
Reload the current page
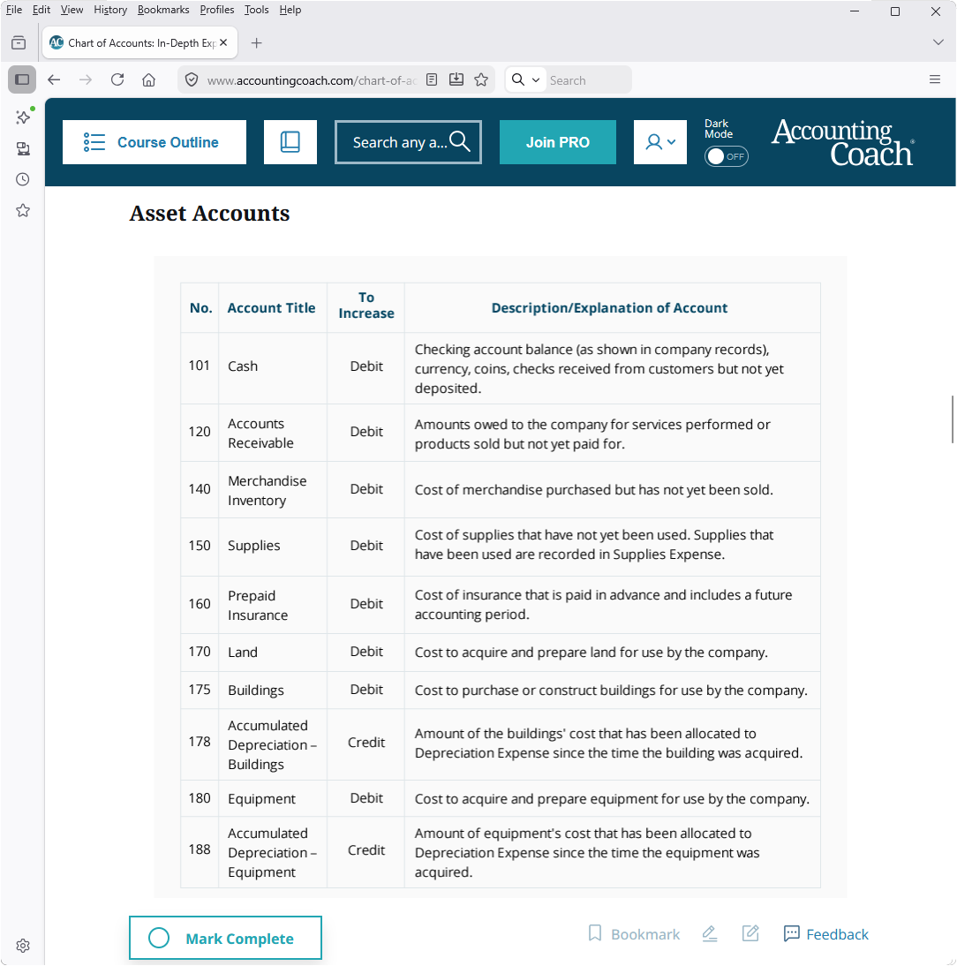pyautogui.click(x=117, y=79)
